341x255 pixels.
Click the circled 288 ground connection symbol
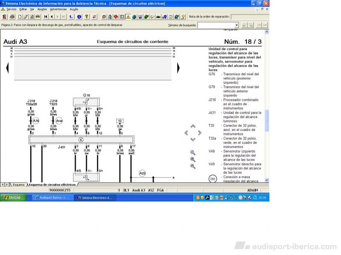(x=212, y=179)
